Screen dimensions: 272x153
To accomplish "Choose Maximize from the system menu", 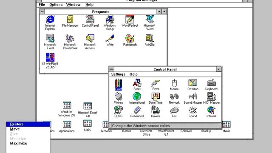I will pos(28,143).
